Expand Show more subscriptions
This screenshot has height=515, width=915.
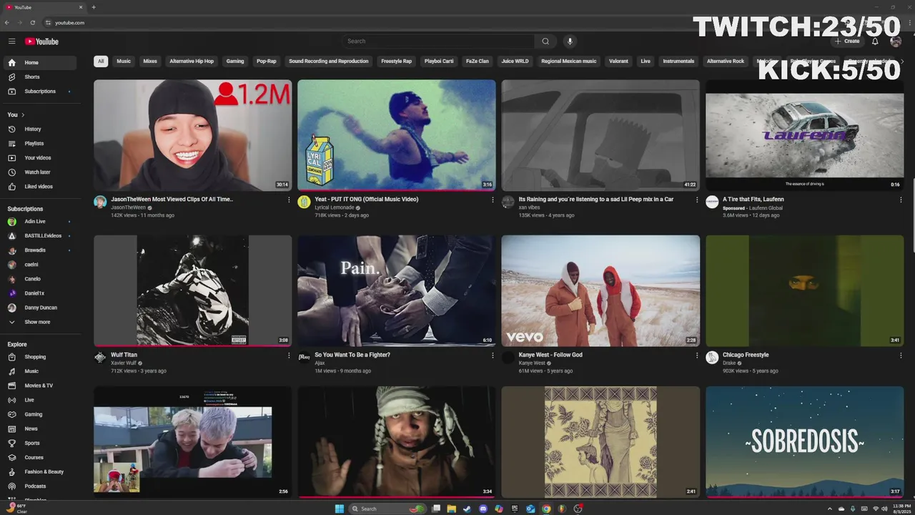click(39, 322)
